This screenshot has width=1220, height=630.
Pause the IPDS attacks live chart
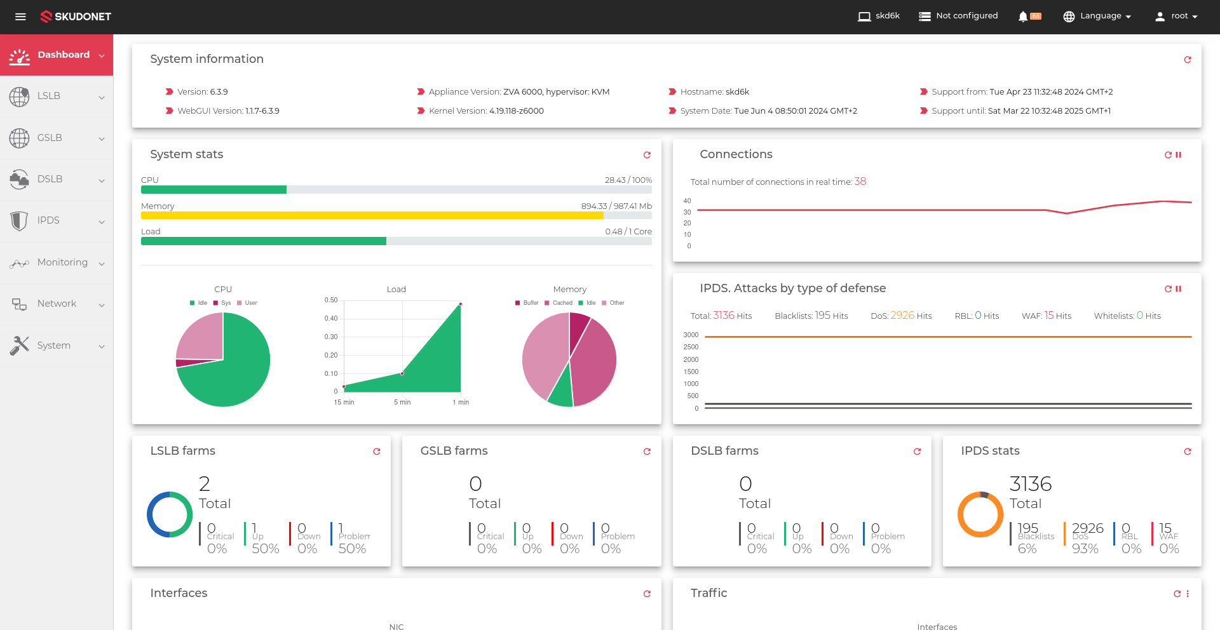click(1179, 289)
